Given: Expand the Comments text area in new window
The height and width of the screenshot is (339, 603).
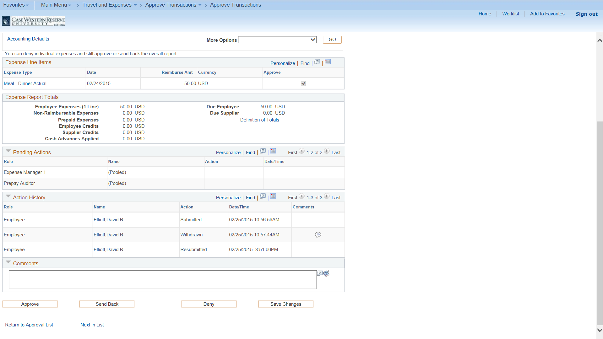Looking at the screenshot, I should coord(319,273).
